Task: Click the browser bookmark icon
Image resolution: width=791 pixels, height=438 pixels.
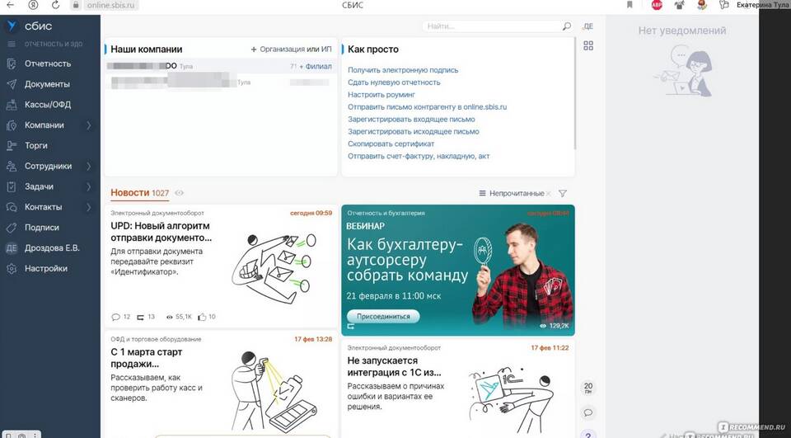Action: (630, 5)
